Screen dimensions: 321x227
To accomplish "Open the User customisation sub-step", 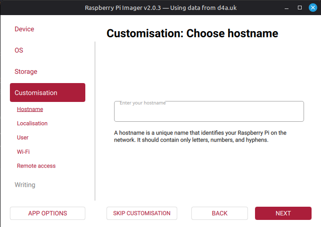I will coord(23,138).
